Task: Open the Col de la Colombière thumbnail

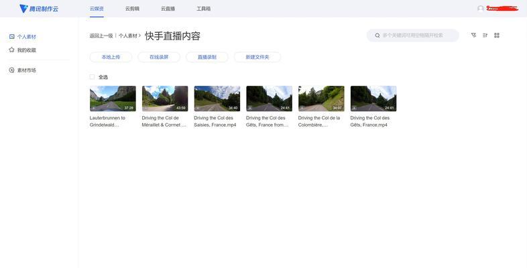Action: [321, 98]
